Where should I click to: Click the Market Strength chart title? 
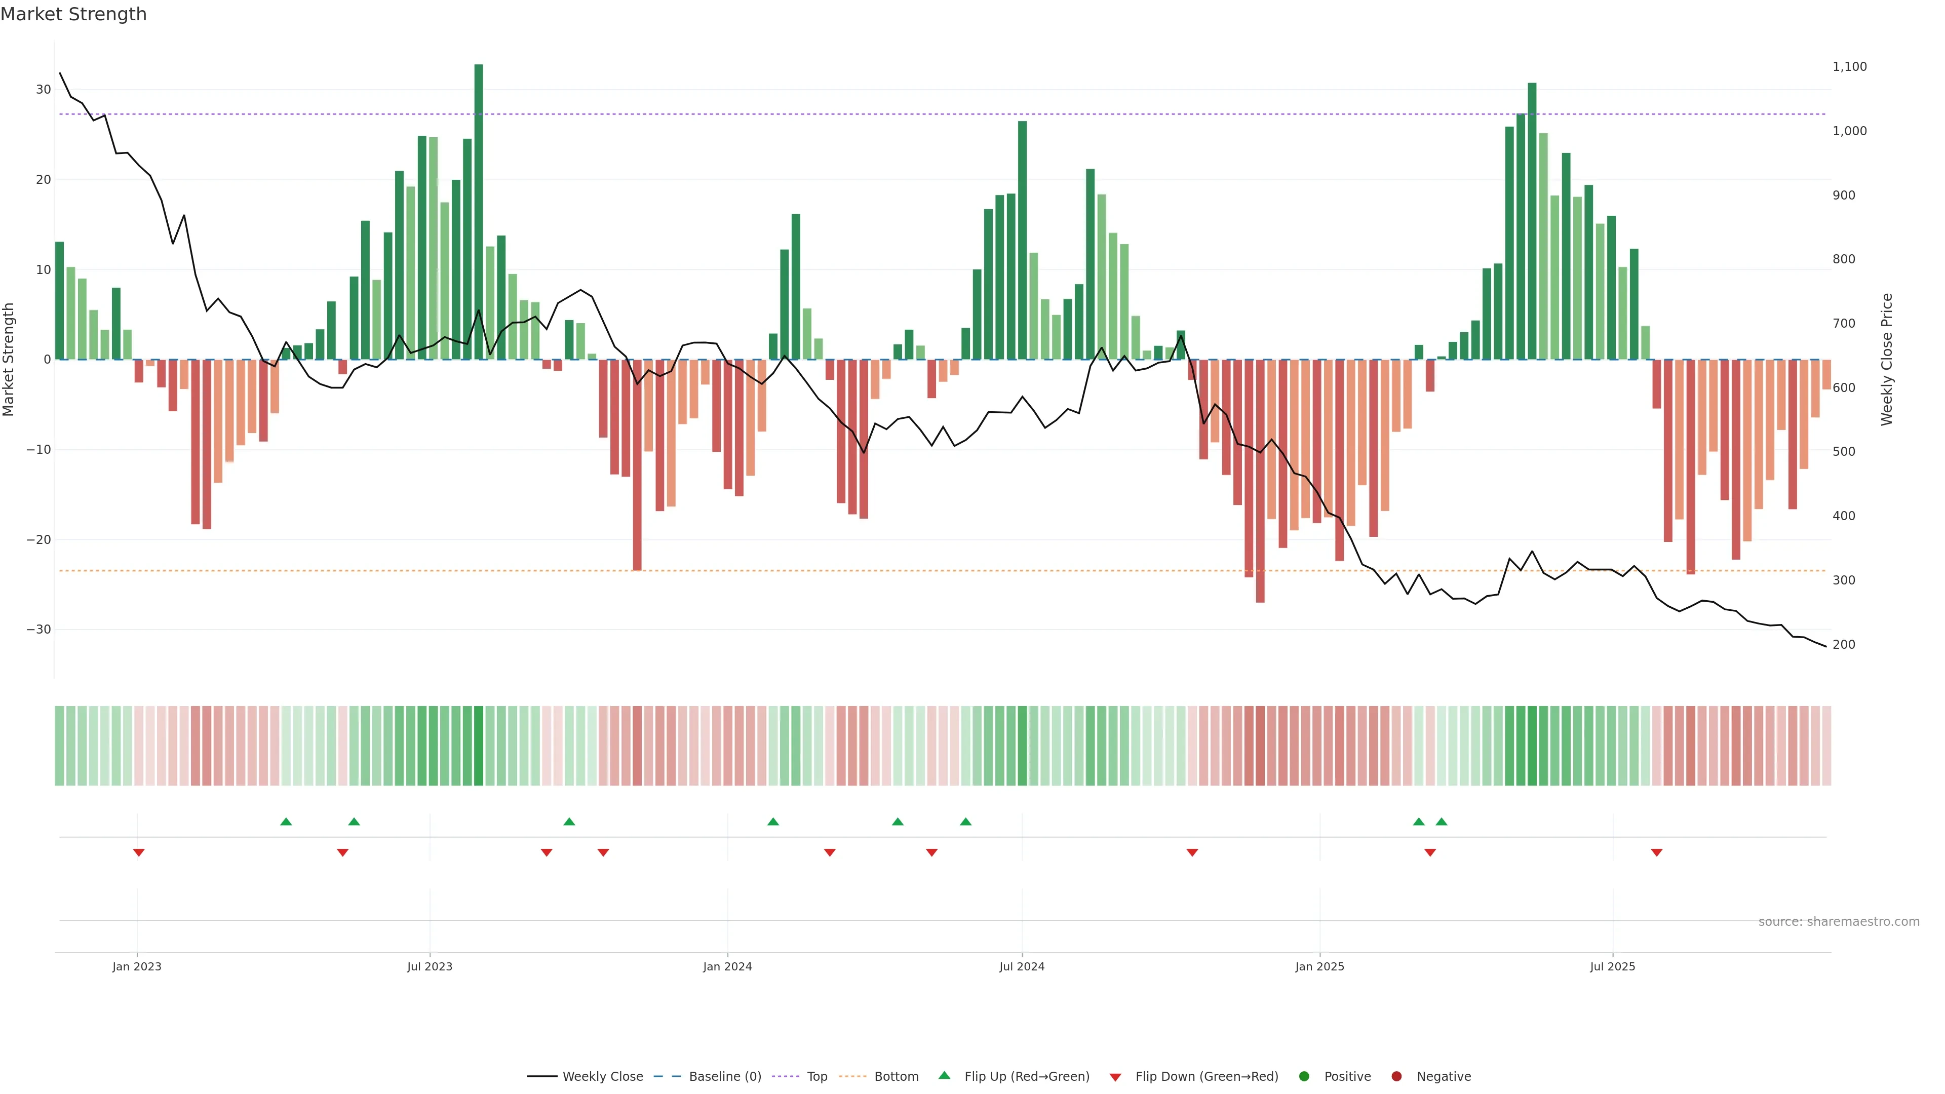click(73, 14)
